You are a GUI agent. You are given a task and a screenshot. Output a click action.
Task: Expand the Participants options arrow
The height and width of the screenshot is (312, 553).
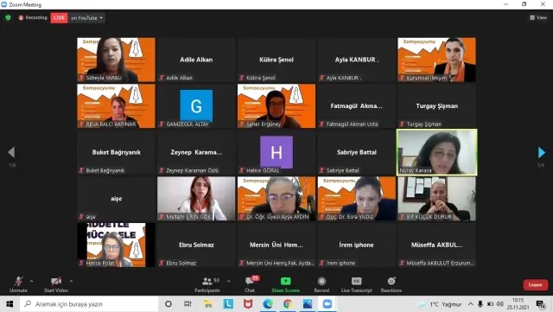(x=228, y=281)
